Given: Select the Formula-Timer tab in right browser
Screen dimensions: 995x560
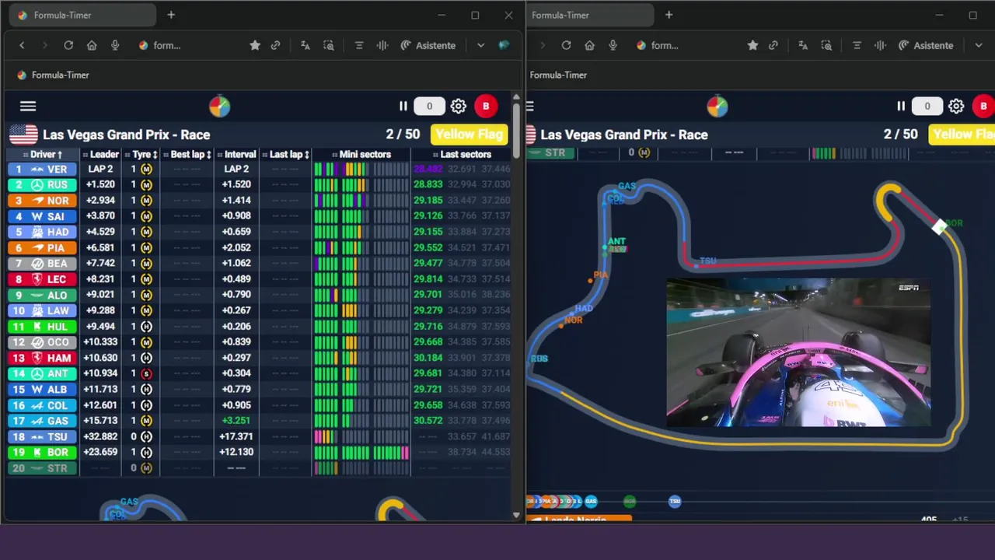Looking at the screenshot, I should 591,15.
